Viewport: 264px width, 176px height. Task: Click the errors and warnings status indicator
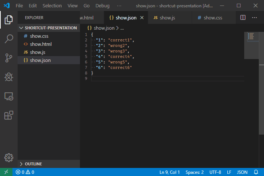[25, 172]
